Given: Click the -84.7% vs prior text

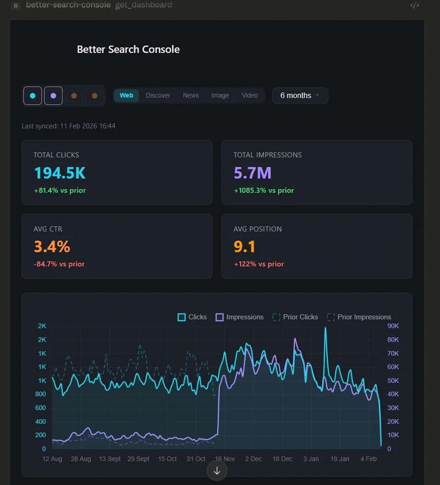Looking at the screenshot, I should coord(59,264).
